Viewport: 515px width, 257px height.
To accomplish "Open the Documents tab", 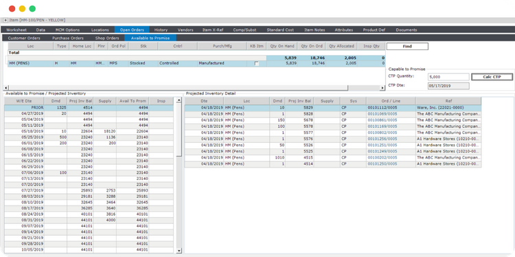I will pyautogui.click(x=407, y=30).
